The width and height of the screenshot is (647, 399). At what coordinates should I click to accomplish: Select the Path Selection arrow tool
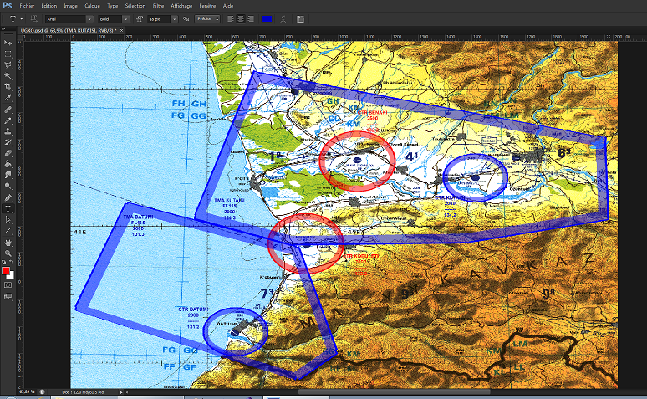pos(8,220)
